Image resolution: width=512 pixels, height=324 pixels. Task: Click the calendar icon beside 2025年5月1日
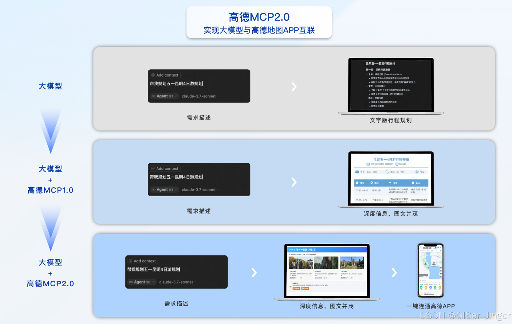[368, 164]
